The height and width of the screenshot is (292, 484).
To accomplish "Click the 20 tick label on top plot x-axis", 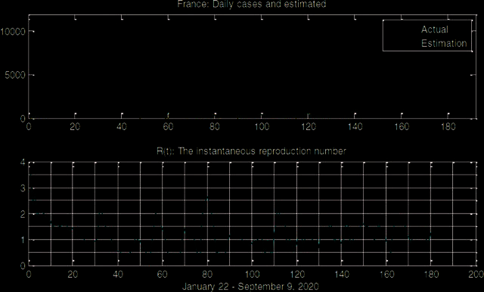I will [75, 126].
